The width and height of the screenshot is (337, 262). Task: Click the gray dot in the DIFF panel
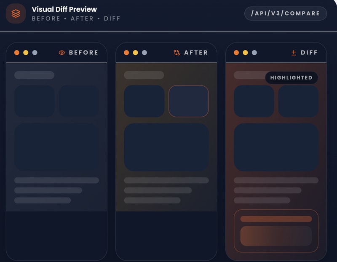[254, 53]
